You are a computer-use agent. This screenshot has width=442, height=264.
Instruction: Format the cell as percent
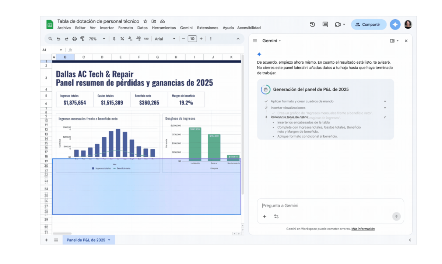pyautogui.click(x=122, y=39)
